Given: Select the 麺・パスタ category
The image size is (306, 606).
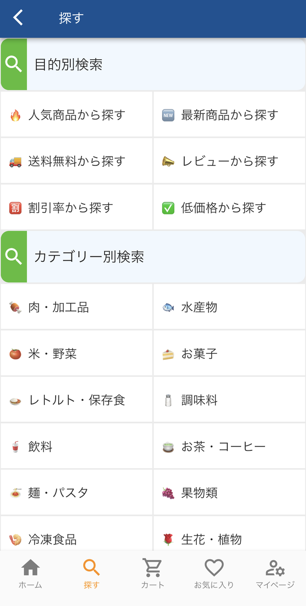Looking at the screenshot, I should click(x=76, y=493).
